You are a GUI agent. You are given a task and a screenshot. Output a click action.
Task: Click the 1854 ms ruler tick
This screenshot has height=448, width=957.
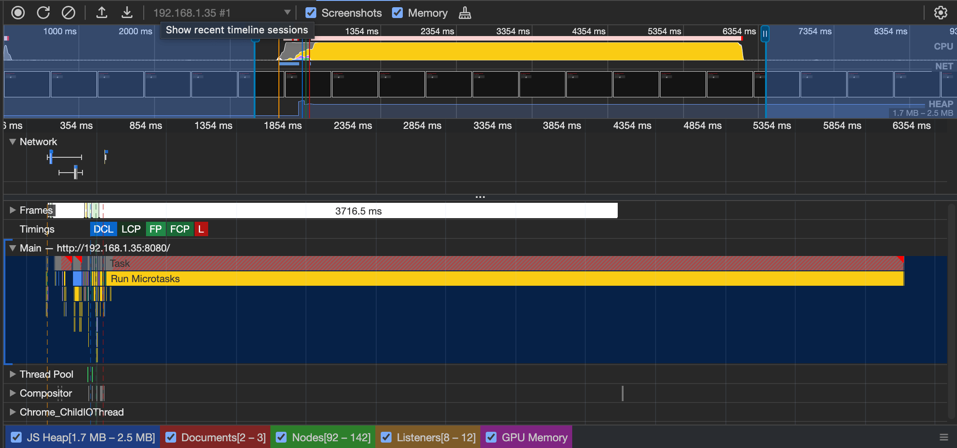click(283, 126)
